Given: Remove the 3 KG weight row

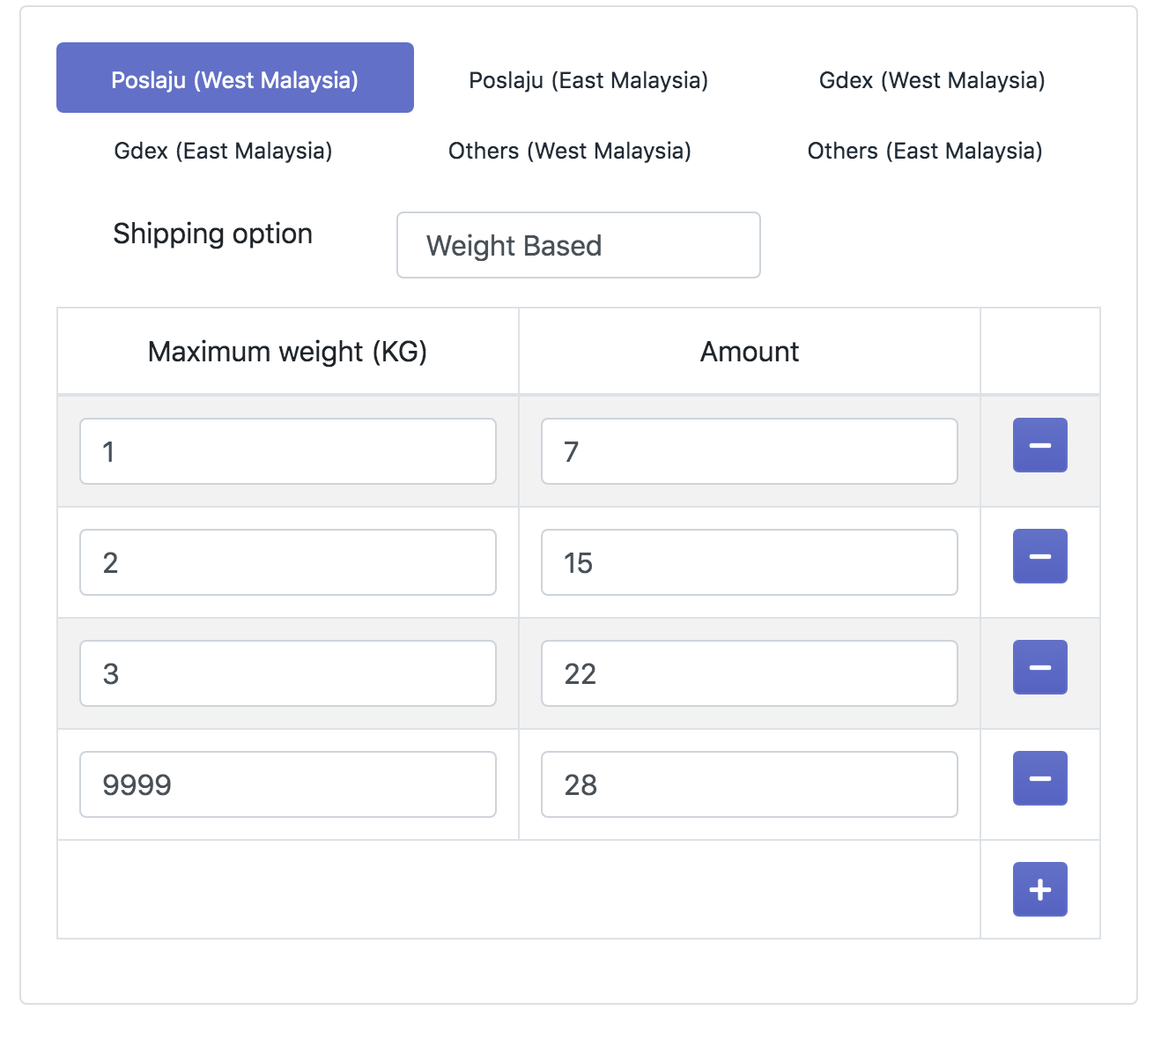Looking at the screenshot, I should coord(1039,667).
